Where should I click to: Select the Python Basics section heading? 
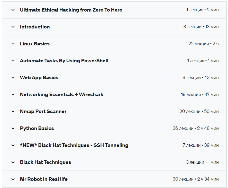pyautogui.click(x=37, y=128)
